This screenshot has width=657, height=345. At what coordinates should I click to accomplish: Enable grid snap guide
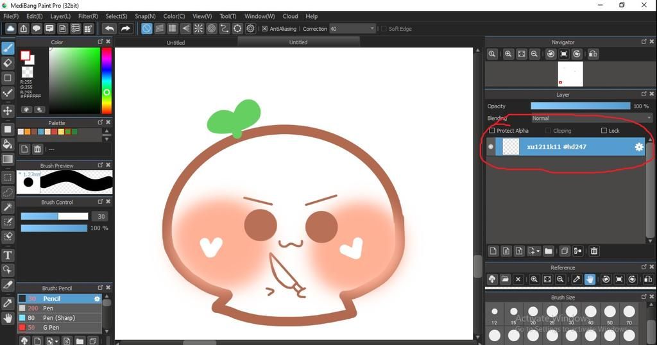coord(172,28)
